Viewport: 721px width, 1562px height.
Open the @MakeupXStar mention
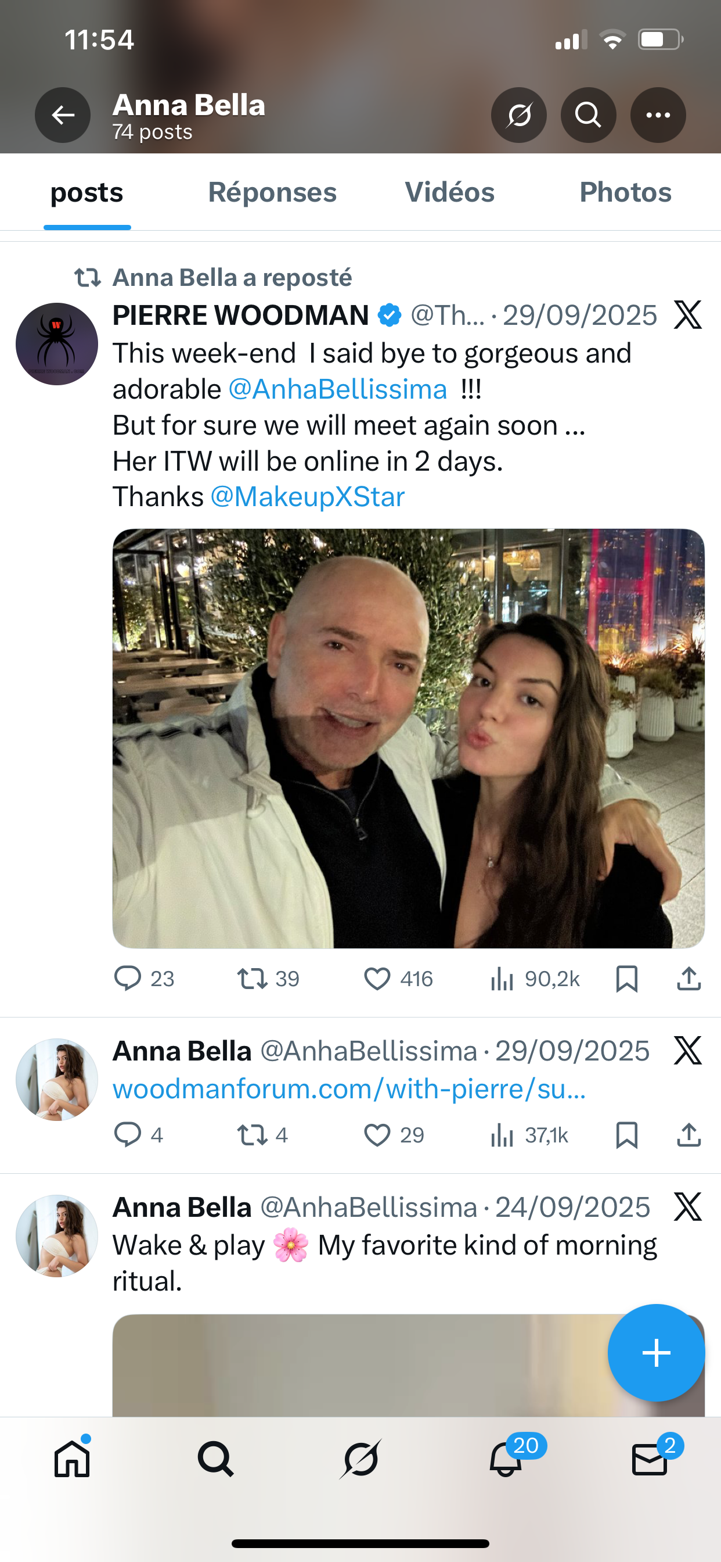click(307, 497)
